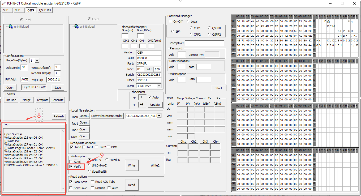Screen dimensions: 361x196
Task: Toggle the checksum Auto checkbox
Action: (x=150, y=97)
